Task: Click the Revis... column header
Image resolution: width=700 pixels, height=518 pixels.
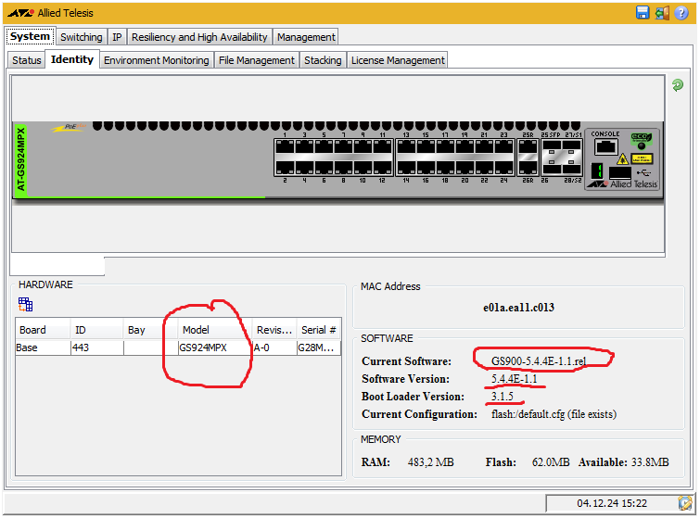Action: tap(274, 330)
